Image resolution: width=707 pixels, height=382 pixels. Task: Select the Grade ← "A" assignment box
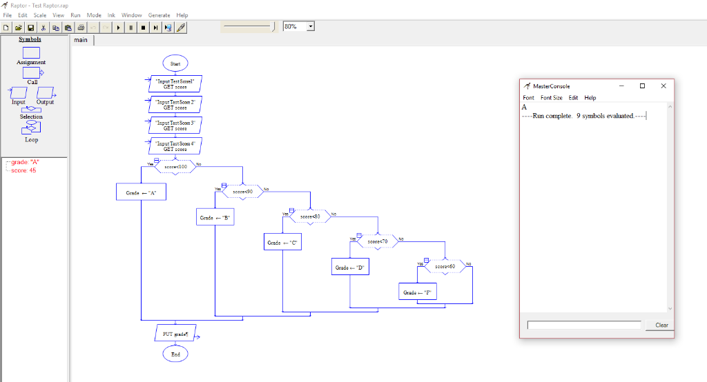(x=141, y=192)
